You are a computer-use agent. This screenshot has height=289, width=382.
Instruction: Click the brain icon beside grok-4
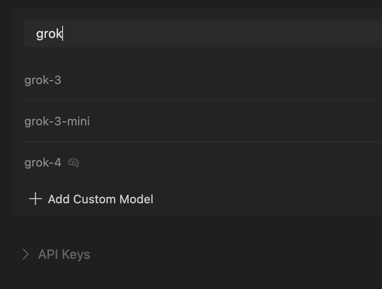[74, 163]
